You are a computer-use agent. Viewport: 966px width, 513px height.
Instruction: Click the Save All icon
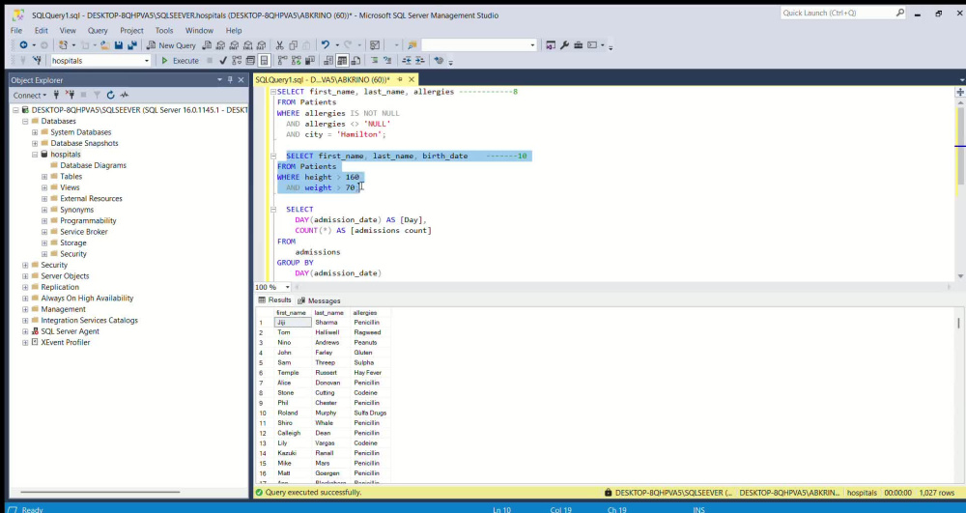[x=131, y=45]
